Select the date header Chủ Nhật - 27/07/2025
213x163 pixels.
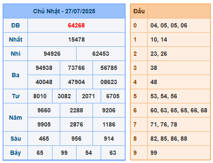click(64, 11)
